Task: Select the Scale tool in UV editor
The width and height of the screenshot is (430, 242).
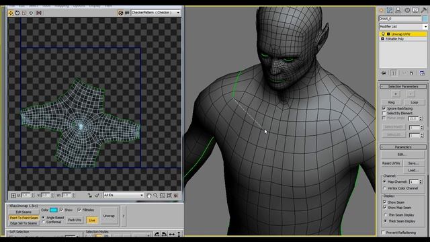Action: point(24,13)
